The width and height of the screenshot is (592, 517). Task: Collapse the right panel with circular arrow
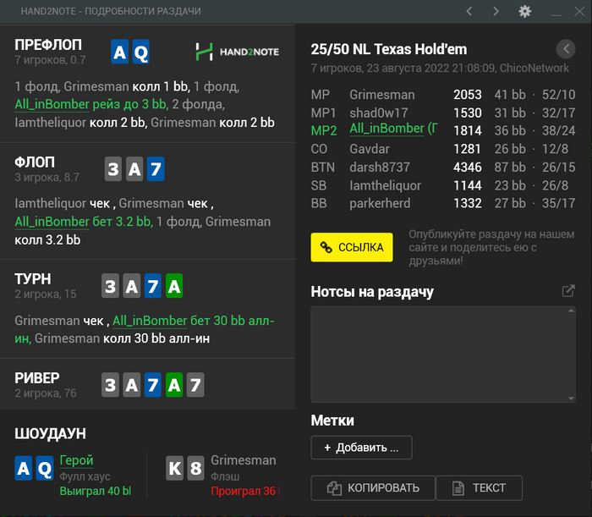coord(565,49)
